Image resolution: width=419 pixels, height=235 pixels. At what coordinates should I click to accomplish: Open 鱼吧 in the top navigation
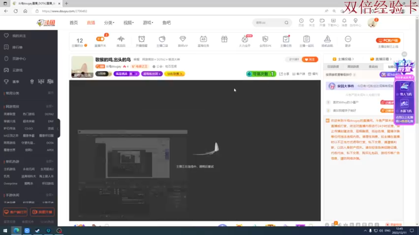click(167, 22)
